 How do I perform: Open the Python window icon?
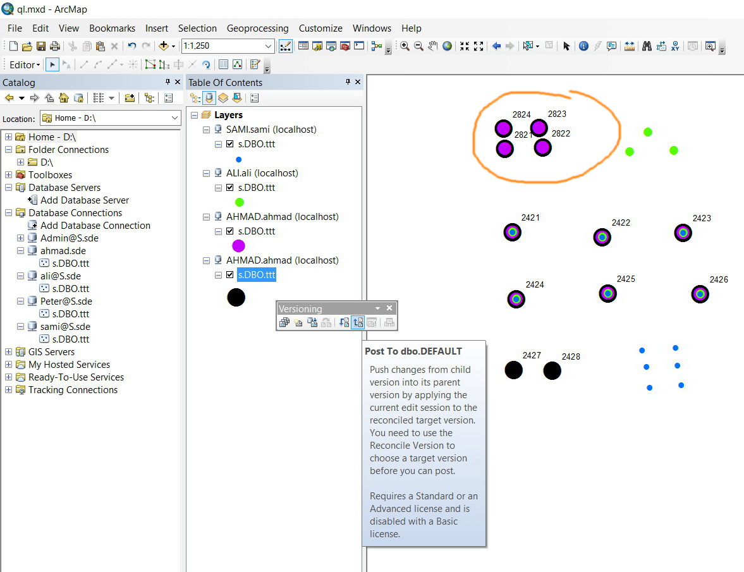pos(359,46)
